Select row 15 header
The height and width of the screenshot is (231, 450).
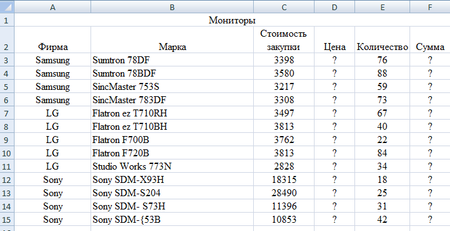(7, 220)
